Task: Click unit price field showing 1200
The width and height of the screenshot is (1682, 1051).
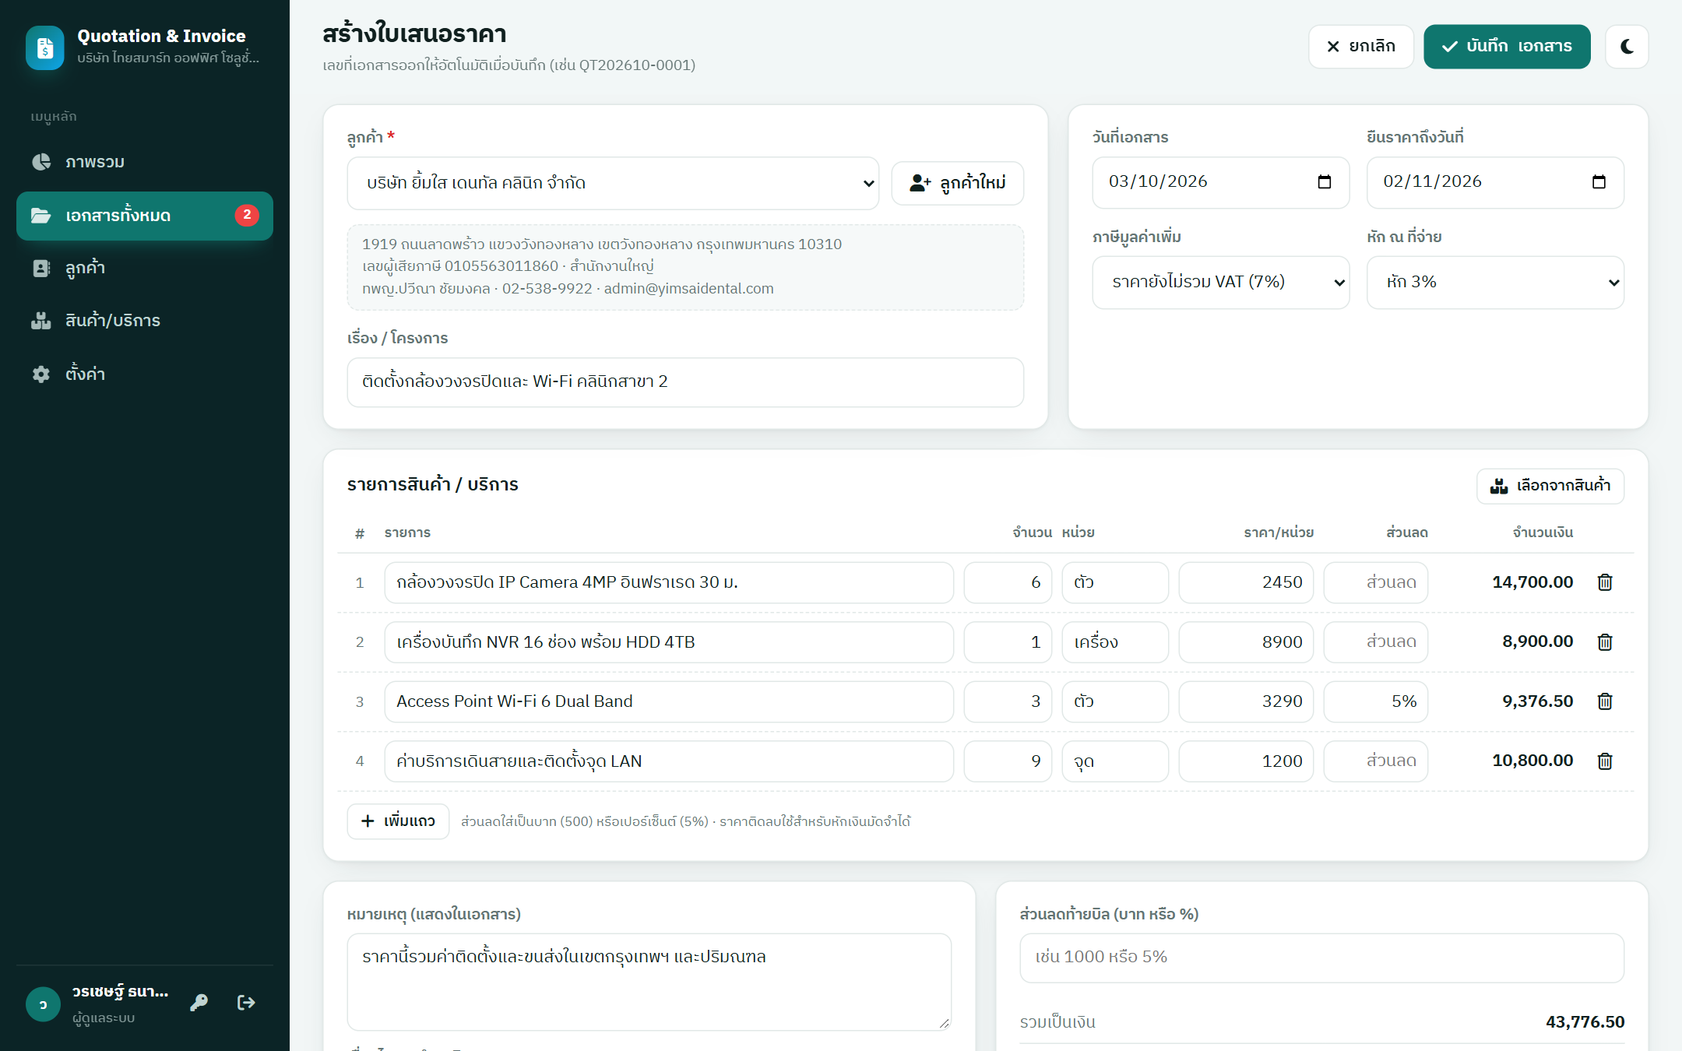Action: [x=1246, y=761]
